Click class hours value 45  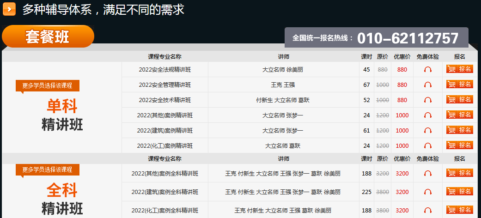pos(366,70)
